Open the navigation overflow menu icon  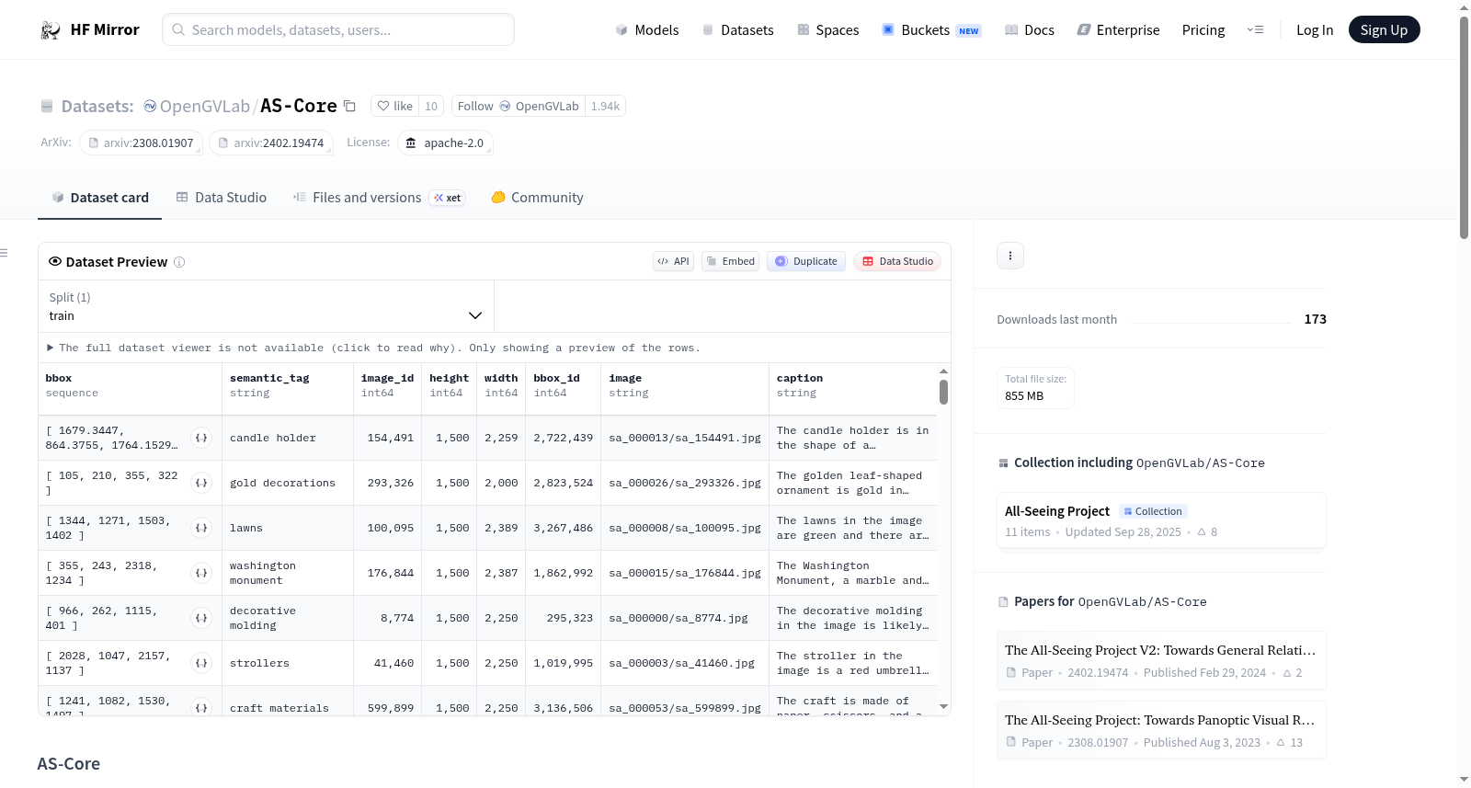point(1255,29)
